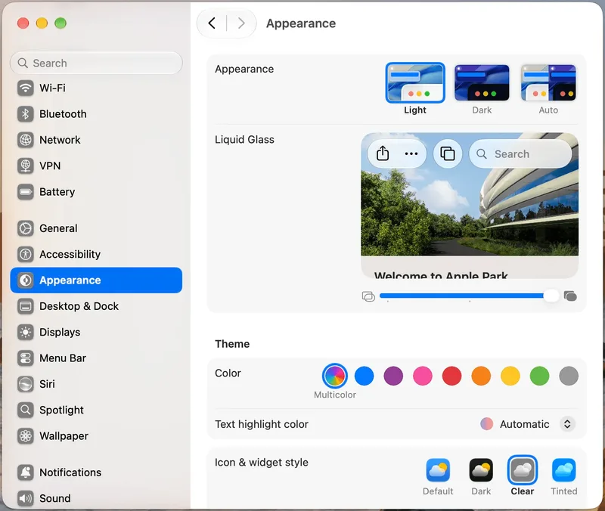The width and height of the screenshot is (605, 511).
Task: Open the Displays label in sidebar
Action: (x=60, y=332)
